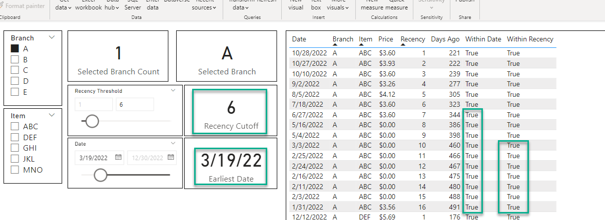Open Get data dropdown arrow
Viewport: 605px width, 220px height.
[x=70, y=8]
